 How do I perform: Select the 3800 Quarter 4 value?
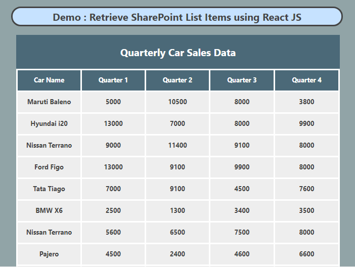point(306,102)
